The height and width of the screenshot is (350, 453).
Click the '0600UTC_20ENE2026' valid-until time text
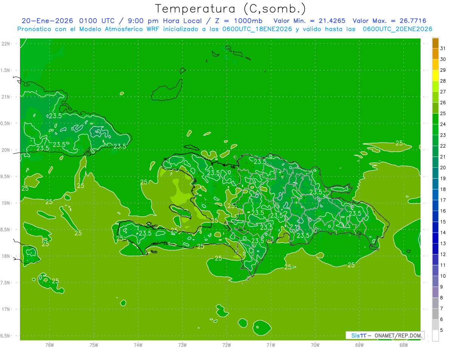[x=398, y=29]
